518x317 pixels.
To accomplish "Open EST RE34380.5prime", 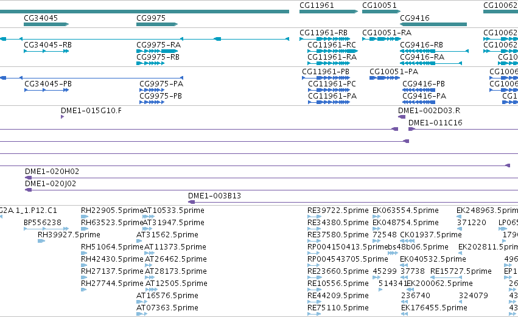I will 338,223.
